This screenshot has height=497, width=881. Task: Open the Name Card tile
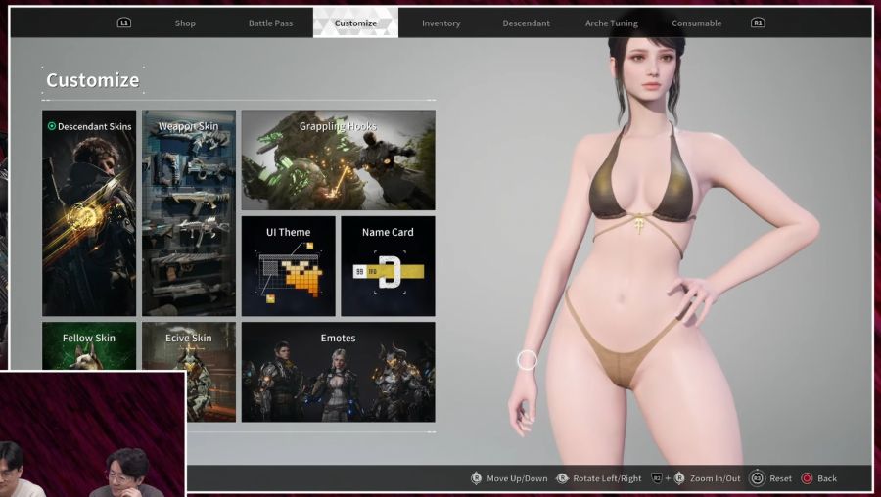[388, 266]
